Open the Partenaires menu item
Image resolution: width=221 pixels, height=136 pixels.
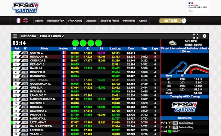point(129,20)
